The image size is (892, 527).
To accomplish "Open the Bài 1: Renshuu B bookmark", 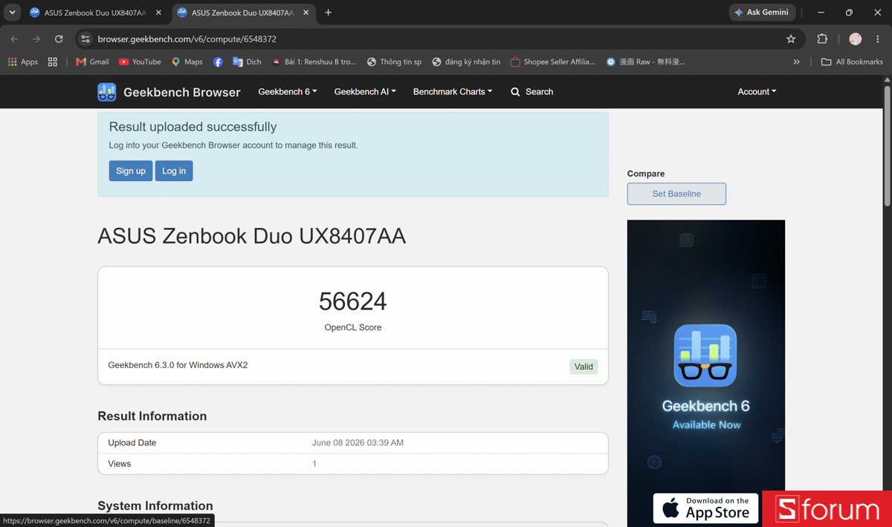I will (x=314, y=62).
